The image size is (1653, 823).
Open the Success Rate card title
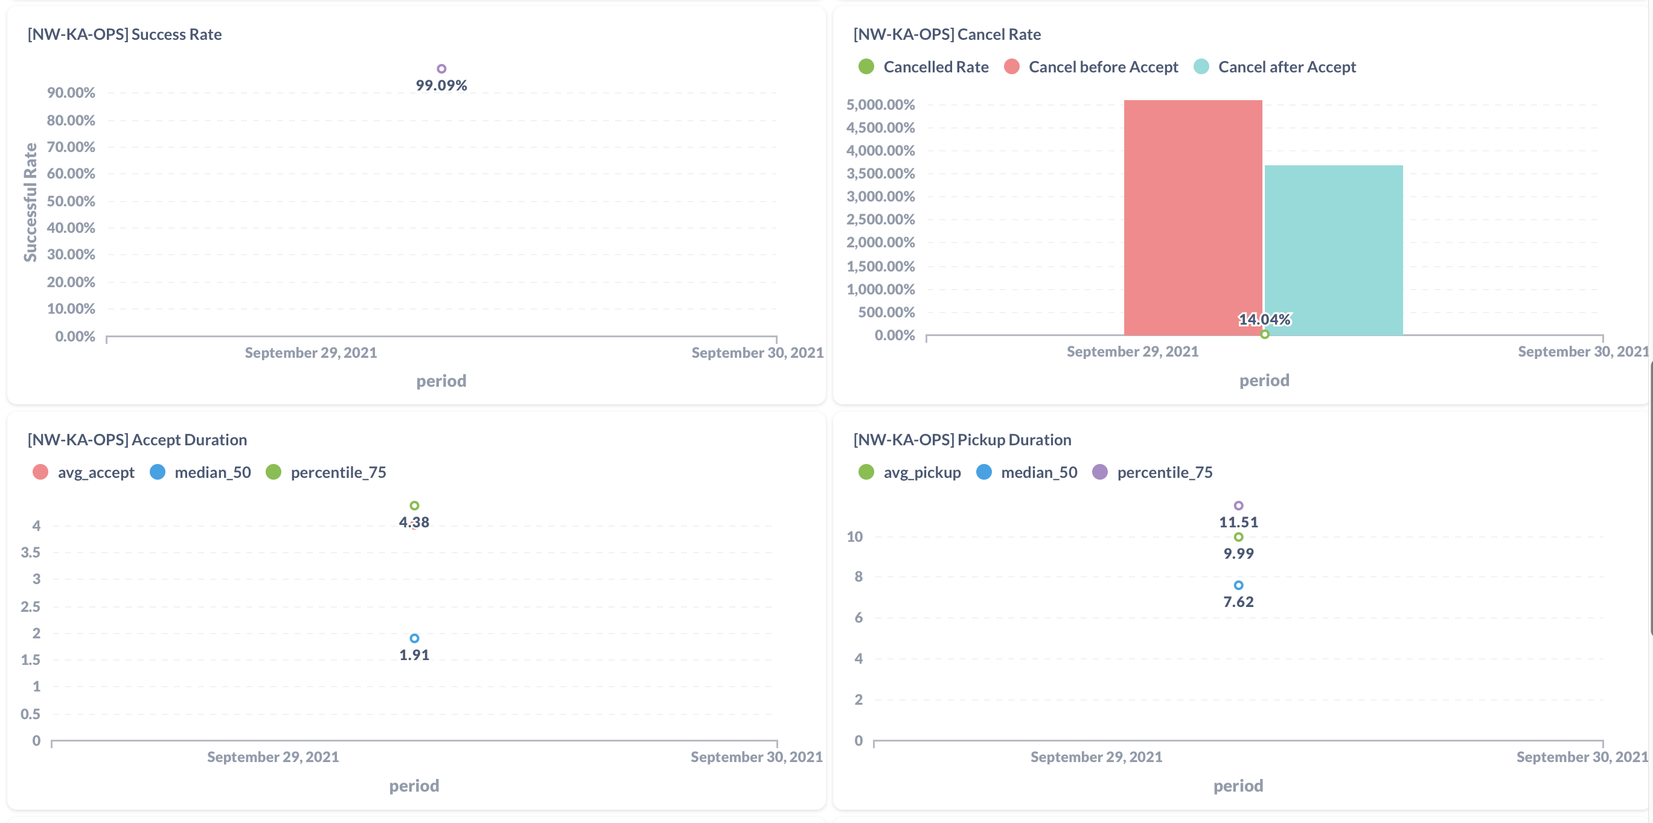[x=124, y=34]
